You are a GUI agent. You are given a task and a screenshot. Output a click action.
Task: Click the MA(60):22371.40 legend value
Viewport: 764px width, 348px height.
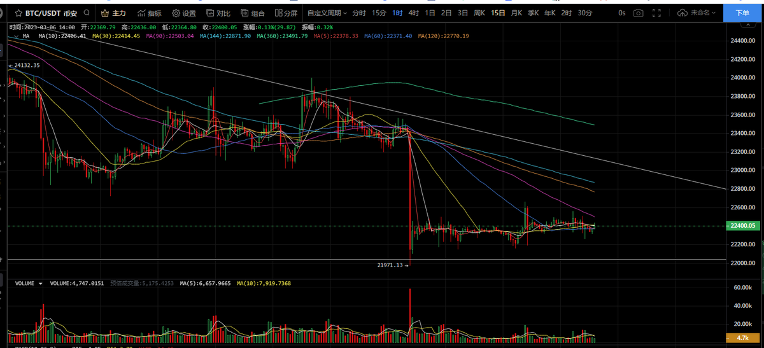coord(389,36)
